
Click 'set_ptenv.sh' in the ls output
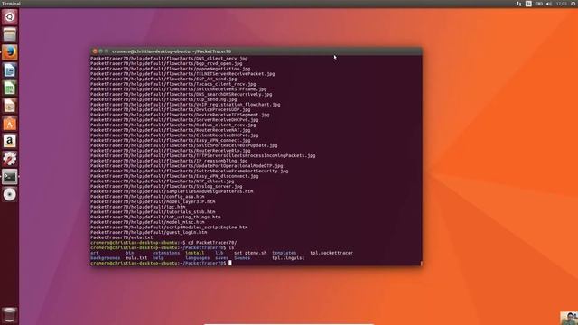(250, 253)
